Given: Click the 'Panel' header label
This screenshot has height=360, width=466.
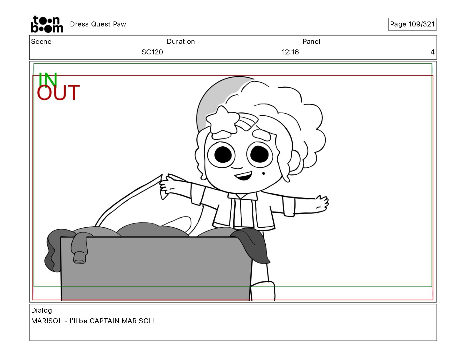Looking at the screenshot, I should (311, 41).
